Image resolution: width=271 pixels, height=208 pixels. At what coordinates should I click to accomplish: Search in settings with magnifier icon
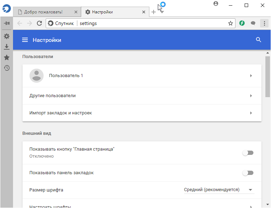click(258, 40)
